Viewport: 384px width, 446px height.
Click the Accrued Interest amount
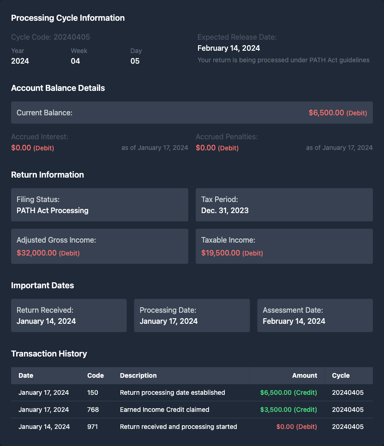[32, 148]
